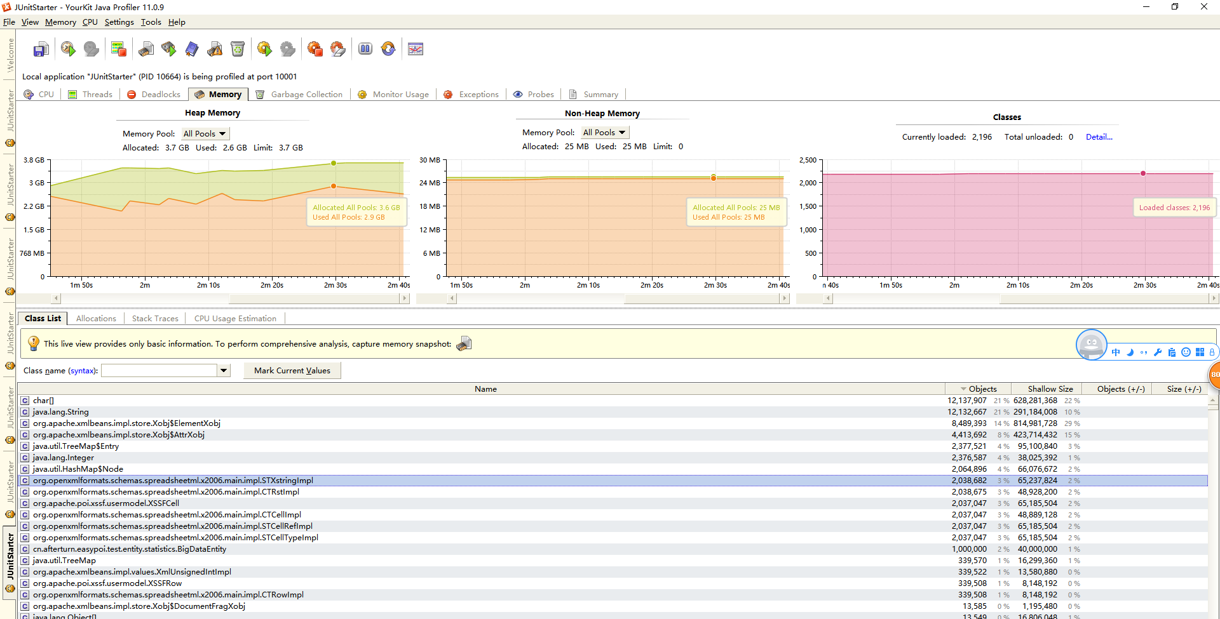This screenshot has width=1220, height=619.
Task: Toggle punctuation mode icon in input bar
Action: (1144, 352)
